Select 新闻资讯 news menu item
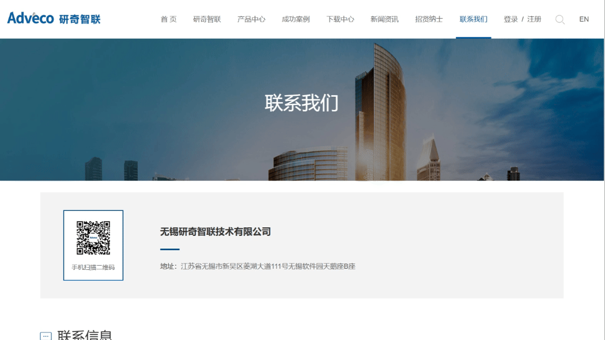Image resolution: width=605 pixels, height=340 pixels. pos(384,19)
